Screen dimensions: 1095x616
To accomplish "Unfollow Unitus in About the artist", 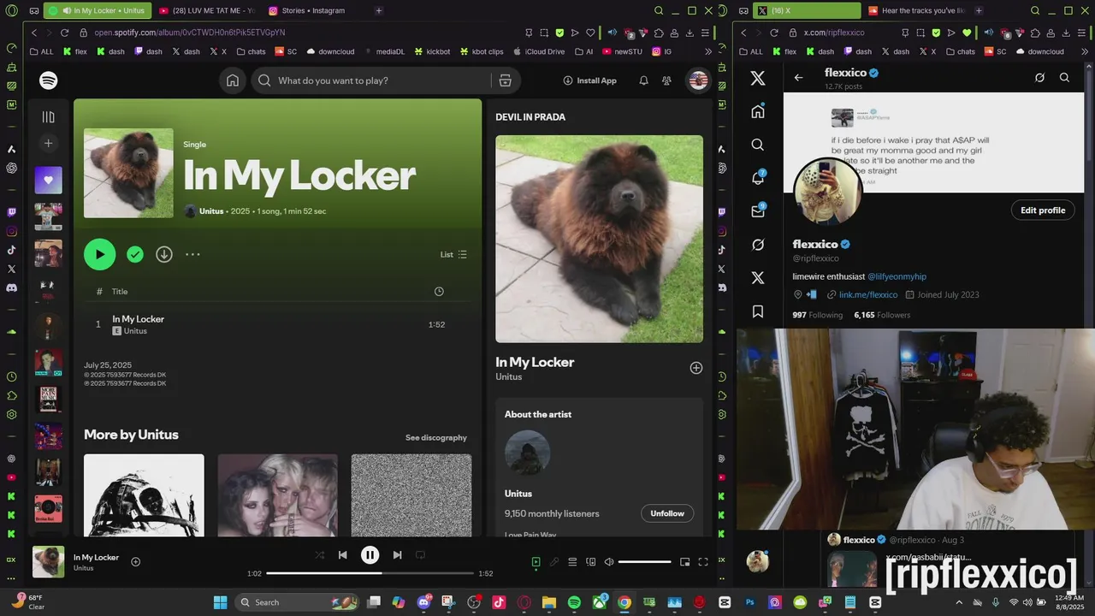I will click(667, 513).
